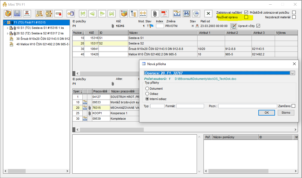Click the Název pomůcky column header
The height and width of the screenshot is (178, 302).
point(235,137)
